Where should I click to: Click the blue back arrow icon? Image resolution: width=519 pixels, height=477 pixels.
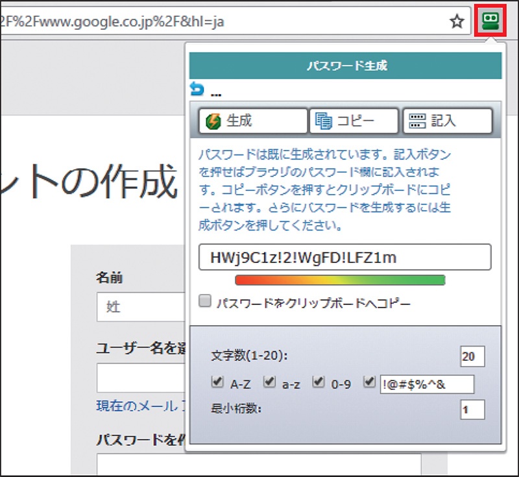(196, 89)
